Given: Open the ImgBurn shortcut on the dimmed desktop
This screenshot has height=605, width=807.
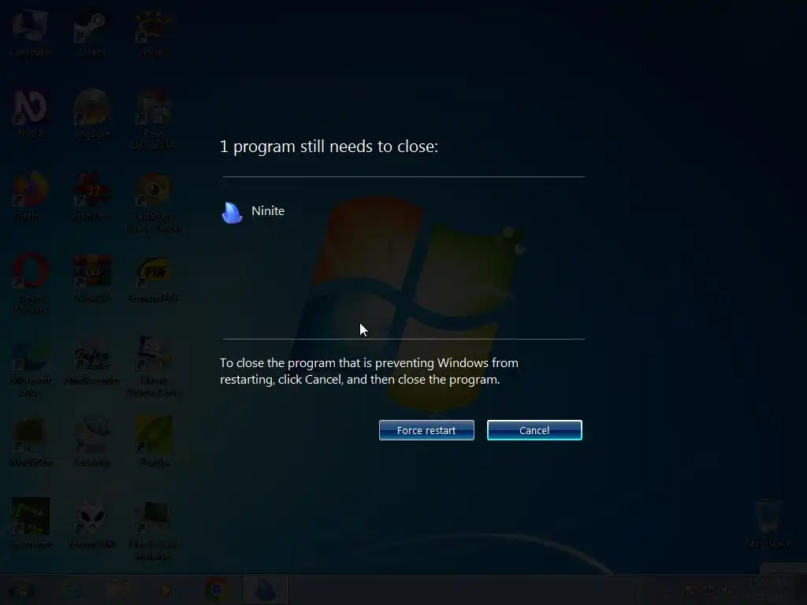Looking at the screenshot, I should [91, 114].
